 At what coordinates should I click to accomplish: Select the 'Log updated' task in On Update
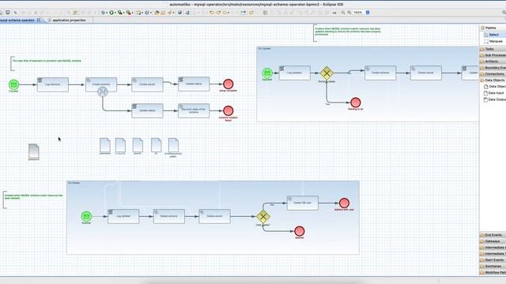[295, 73]
